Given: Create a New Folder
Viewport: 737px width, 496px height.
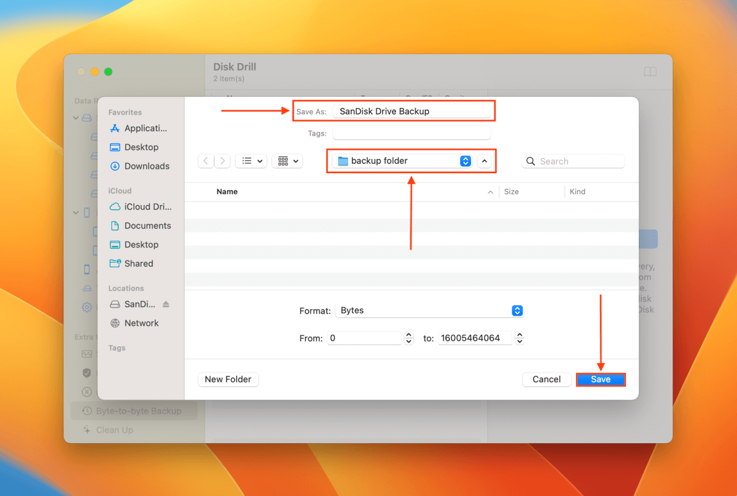Looking at the screenshot, I should tap(228, 379).
